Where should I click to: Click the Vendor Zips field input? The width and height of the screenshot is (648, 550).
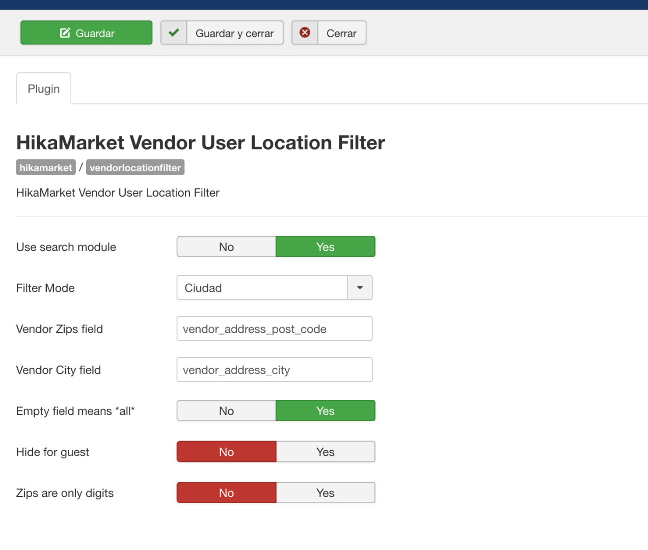(275, 329)
